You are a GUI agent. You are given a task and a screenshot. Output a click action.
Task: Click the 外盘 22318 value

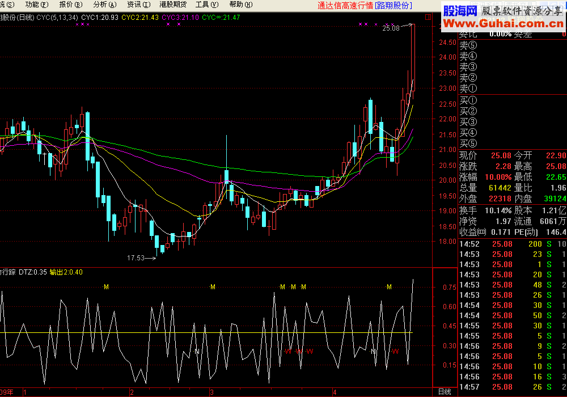[x=500, y=198]
